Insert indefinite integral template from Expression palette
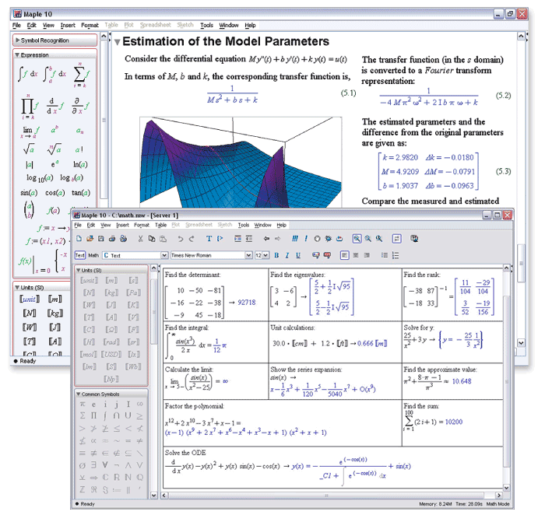The height and width of the screenshot is (522, 545). tap(27, 74)
